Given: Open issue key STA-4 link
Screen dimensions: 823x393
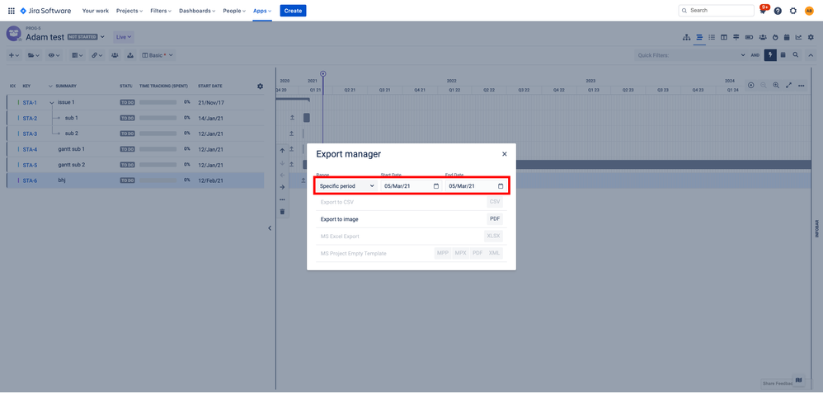Looking at the screenshot, I should click(x=30, y=150).
